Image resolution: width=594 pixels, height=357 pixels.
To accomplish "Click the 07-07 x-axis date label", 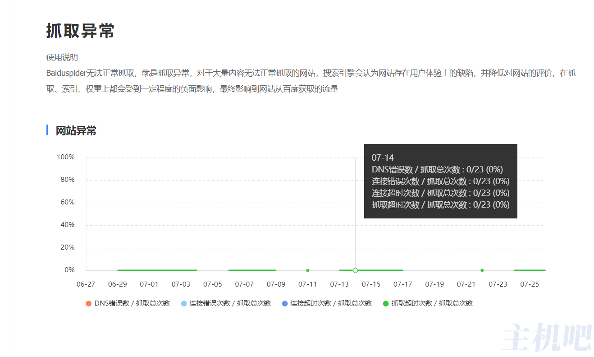I will pos(244,284).
